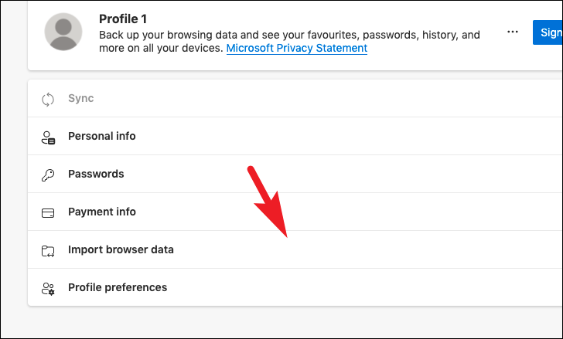The width and height of the screenshot is (563, 339).
Task: Click the Import browser data folder icon
Action: [x=48, y=251]
